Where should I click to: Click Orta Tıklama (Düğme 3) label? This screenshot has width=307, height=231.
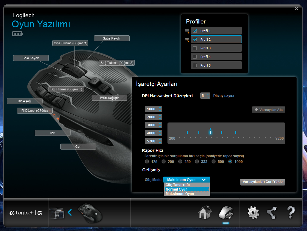pyautogui.click(x=70, y=43)
